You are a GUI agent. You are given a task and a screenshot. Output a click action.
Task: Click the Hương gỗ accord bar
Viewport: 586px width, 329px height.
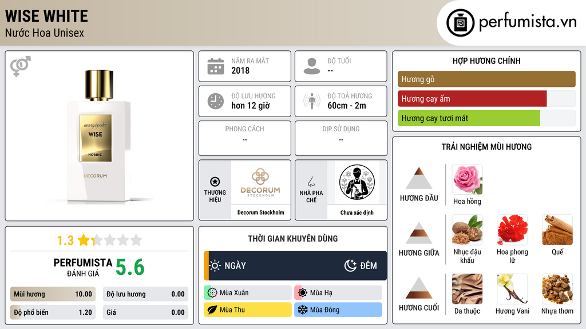[x=486, y=79]
